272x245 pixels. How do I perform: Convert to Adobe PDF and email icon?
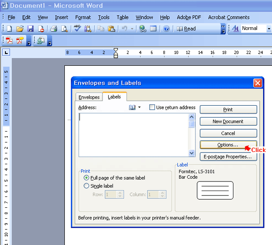[x=20, y=41]
